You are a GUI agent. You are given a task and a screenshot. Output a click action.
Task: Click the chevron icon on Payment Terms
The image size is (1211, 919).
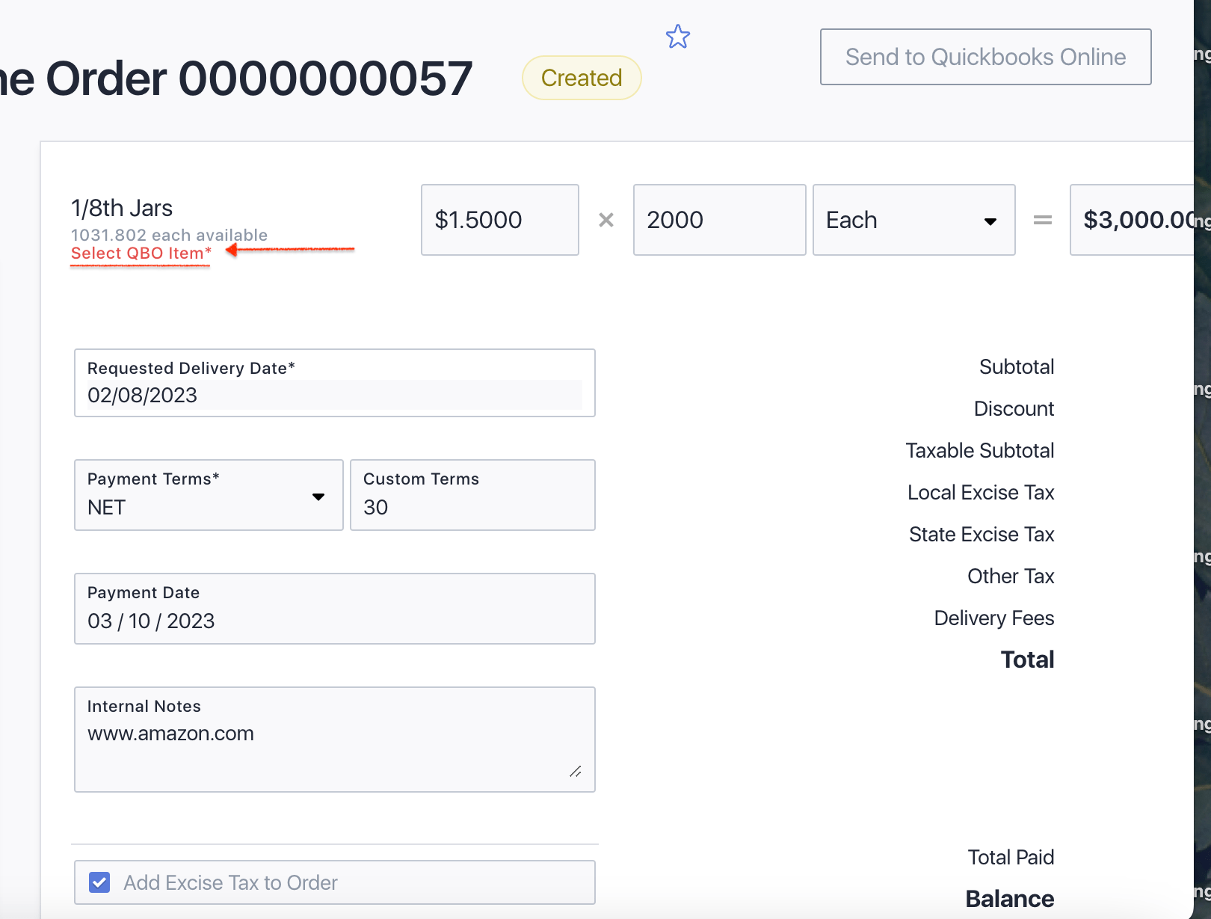tap(319, 495)
